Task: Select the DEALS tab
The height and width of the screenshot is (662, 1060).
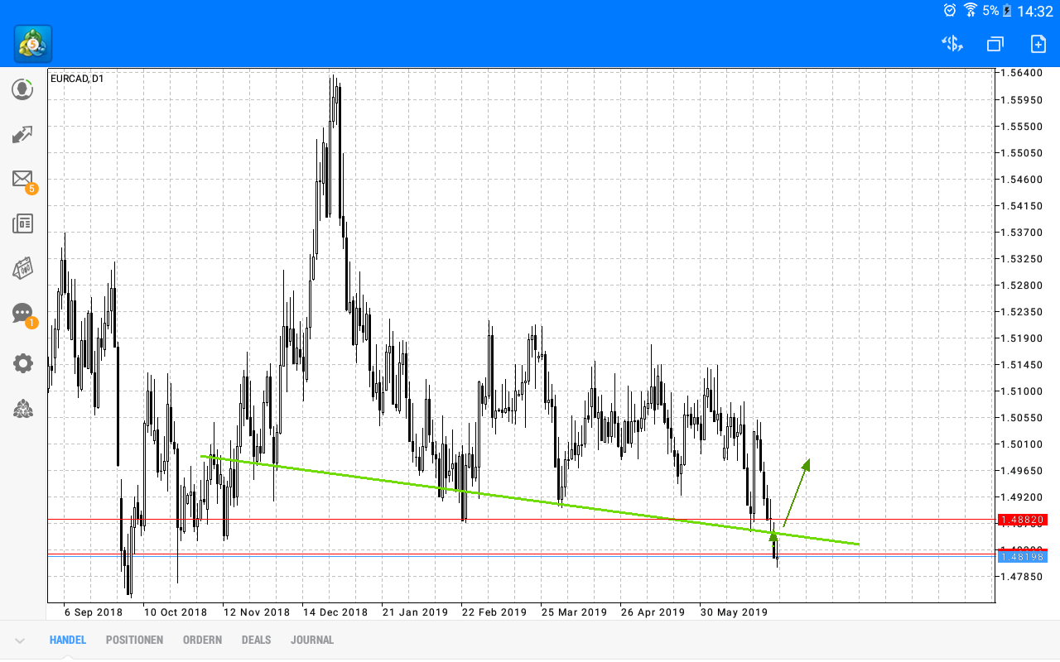Action: pos(256,640)
